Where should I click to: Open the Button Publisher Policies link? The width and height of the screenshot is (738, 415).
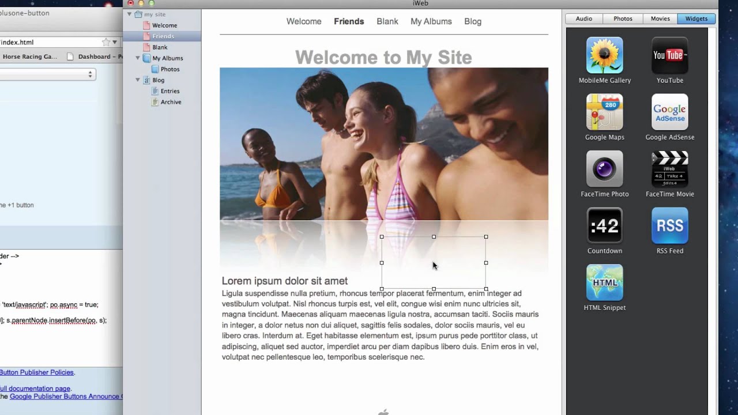click(x=37, y=372)
